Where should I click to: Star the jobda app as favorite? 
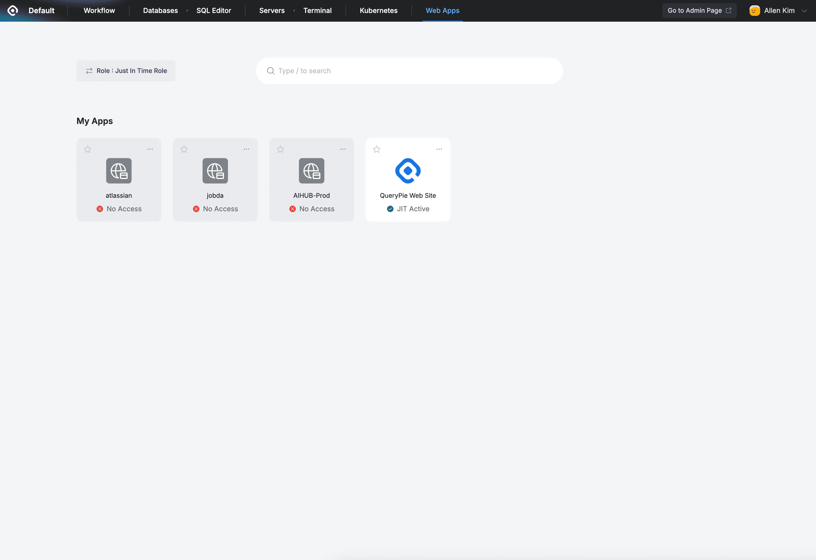coord(184,149)
